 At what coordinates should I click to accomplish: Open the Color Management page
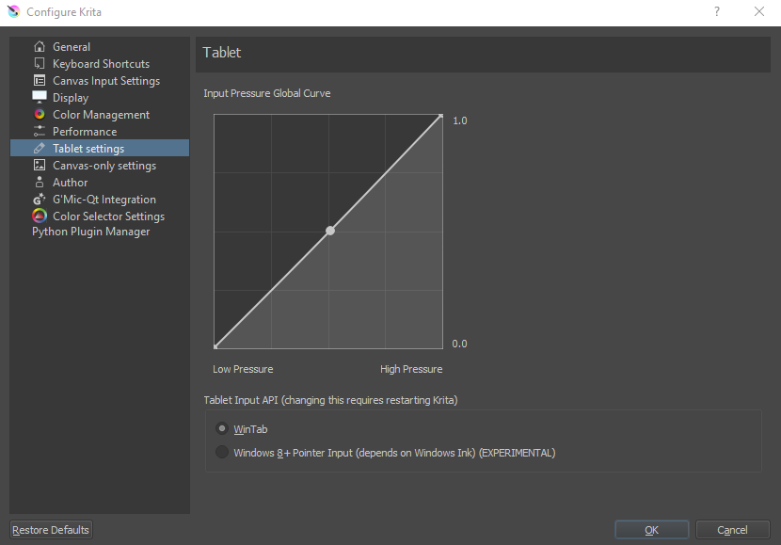tap(100, 115)
